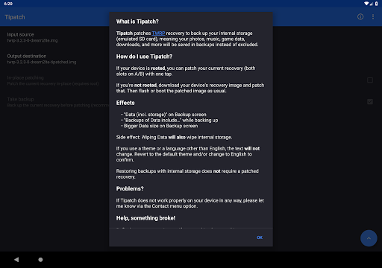382x268 pixels.
Task: Toggle the In-place patching checkbox
Action: point(370,80)
